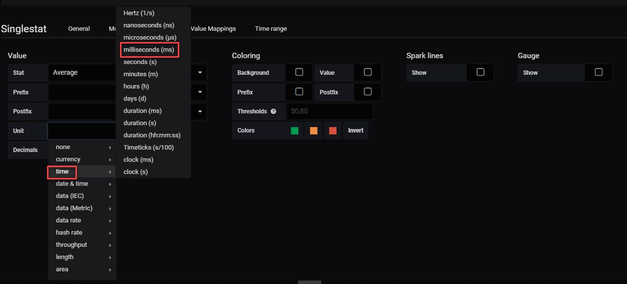Pick duration (ms) option

[x=153, y=111]
